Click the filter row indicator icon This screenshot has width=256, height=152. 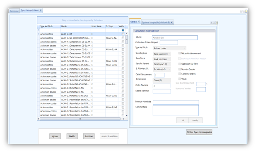39,30
